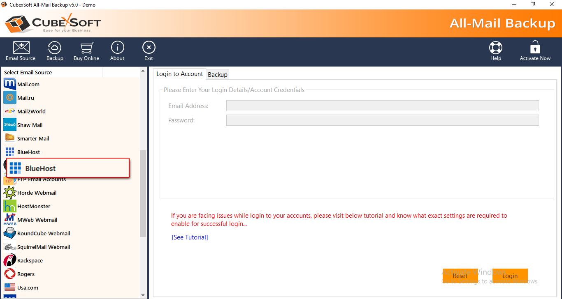Focus the Password input field

[x=382, y=120]
